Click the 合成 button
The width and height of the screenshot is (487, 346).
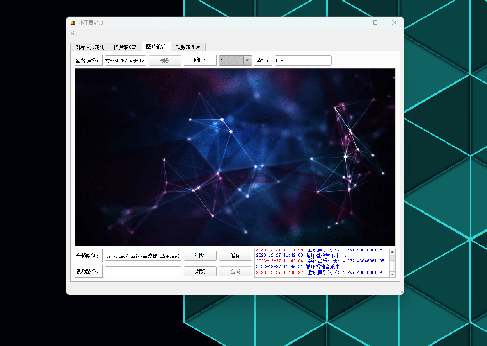[235, 271]
